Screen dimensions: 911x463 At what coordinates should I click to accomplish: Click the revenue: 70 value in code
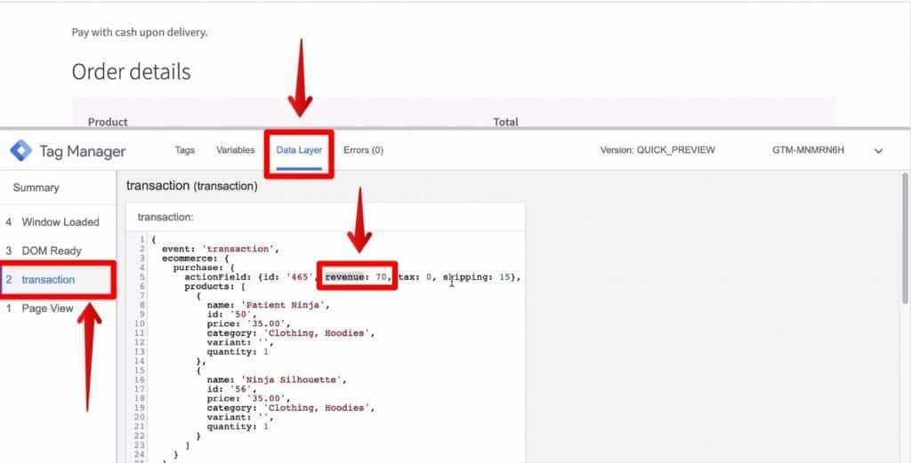coord(356,276)
